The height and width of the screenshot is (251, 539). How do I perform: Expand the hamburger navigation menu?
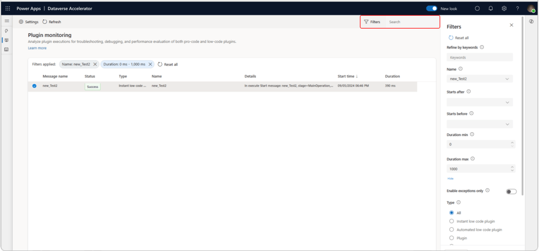pos(7,21)
